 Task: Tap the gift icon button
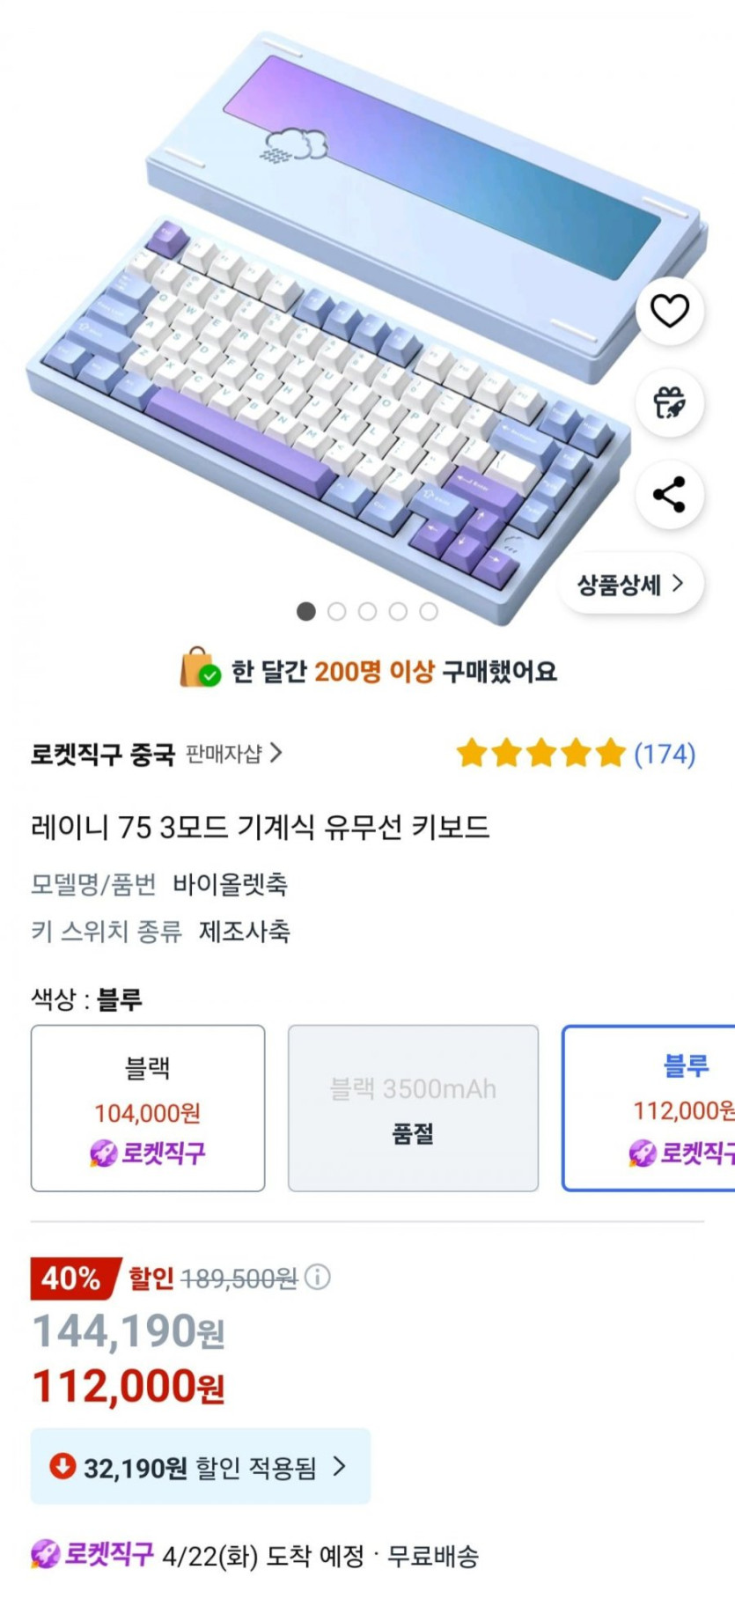click(x=669, y=403)
